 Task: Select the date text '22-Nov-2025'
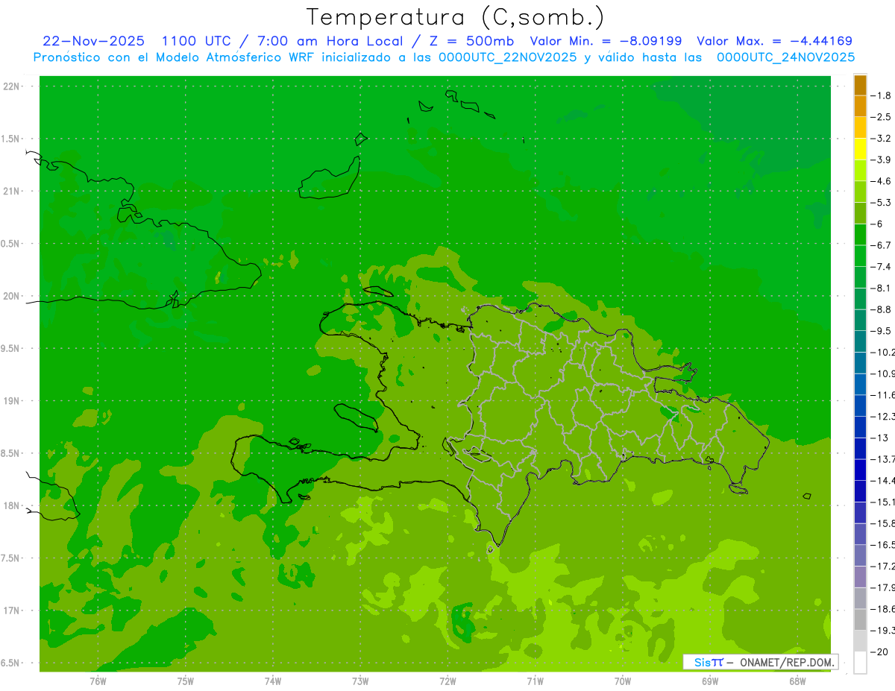click(x=94, y=41)
